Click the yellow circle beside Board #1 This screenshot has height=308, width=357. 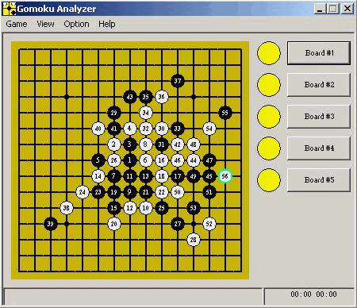pos(269,53)
